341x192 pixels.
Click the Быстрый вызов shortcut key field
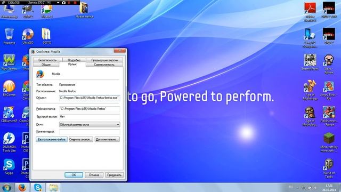(x=90, y=117)
